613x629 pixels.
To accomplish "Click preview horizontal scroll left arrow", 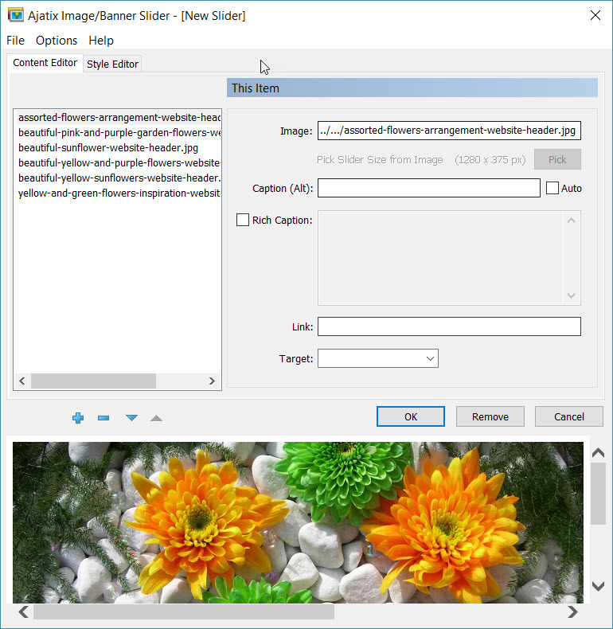I will tap(24, 612).
